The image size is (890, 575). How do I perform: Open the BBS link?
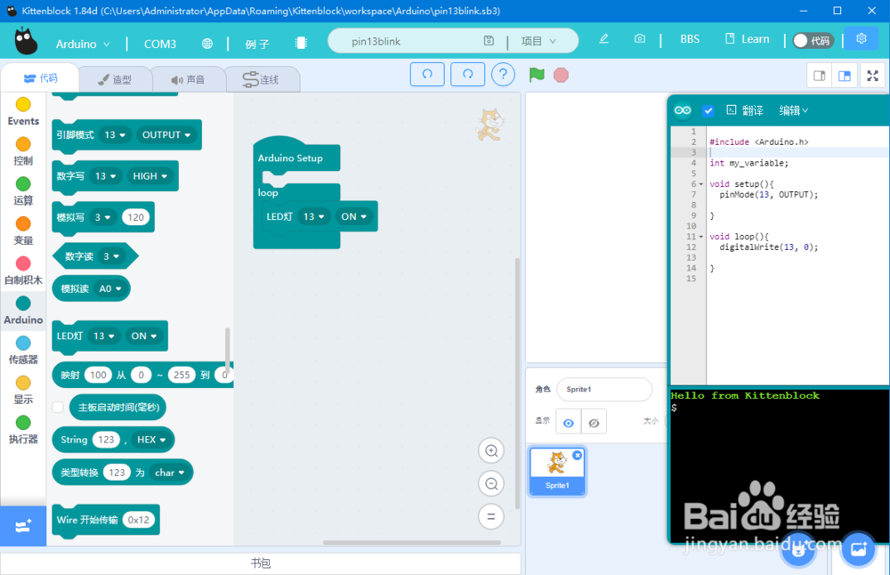tap(690, 38)
